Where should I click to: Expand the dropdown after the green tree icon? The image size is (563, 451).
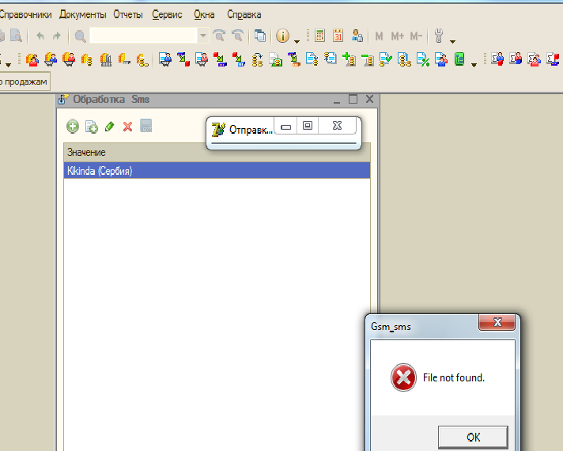pyautogui.click(x=474, y=65)
